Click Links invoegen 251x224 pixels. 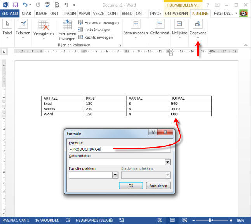pos(94,30)
